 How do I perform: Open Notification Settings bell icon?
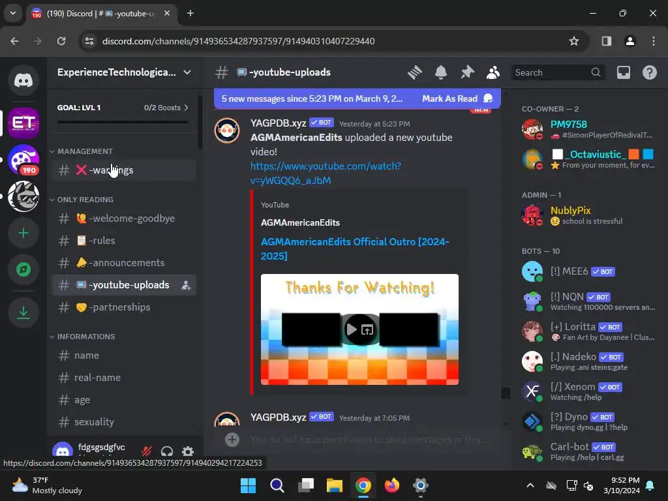tap(441, 72)
